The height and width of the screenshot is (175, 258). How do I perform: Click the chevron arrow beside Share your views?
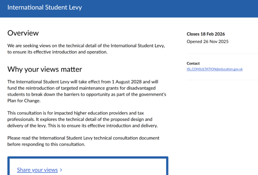click(61, 170)
